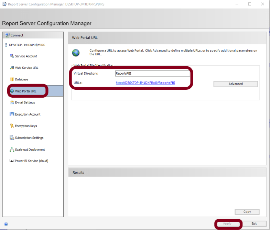Click the Database folder icon

12,79
